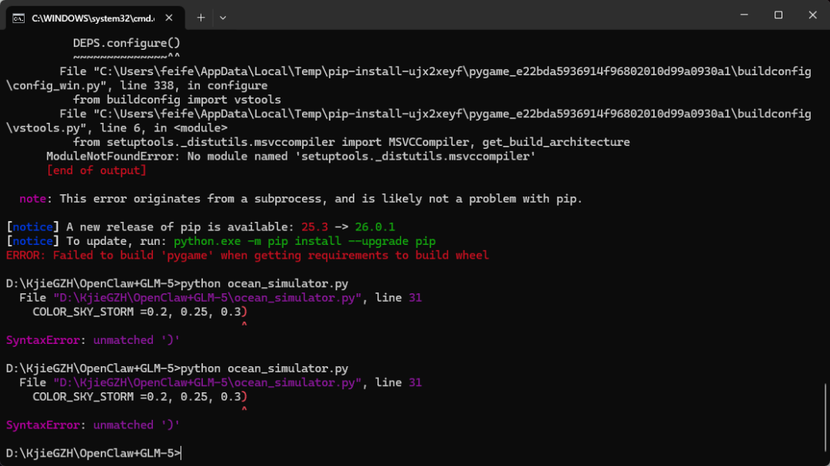The image size is (830, 466).
Task: Click the cmd icon in the tab
Action: pyautogui.click(x=18, y=18)
